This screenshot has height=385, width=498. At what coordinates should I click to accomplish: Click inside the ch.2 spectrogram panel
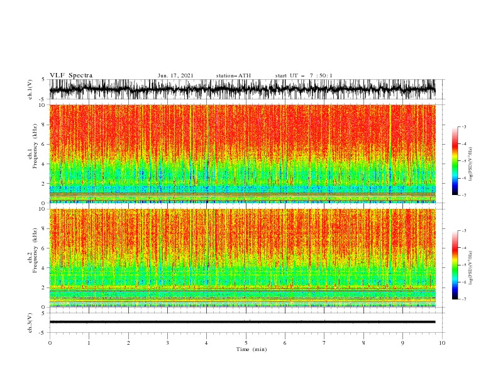(242, 258)
